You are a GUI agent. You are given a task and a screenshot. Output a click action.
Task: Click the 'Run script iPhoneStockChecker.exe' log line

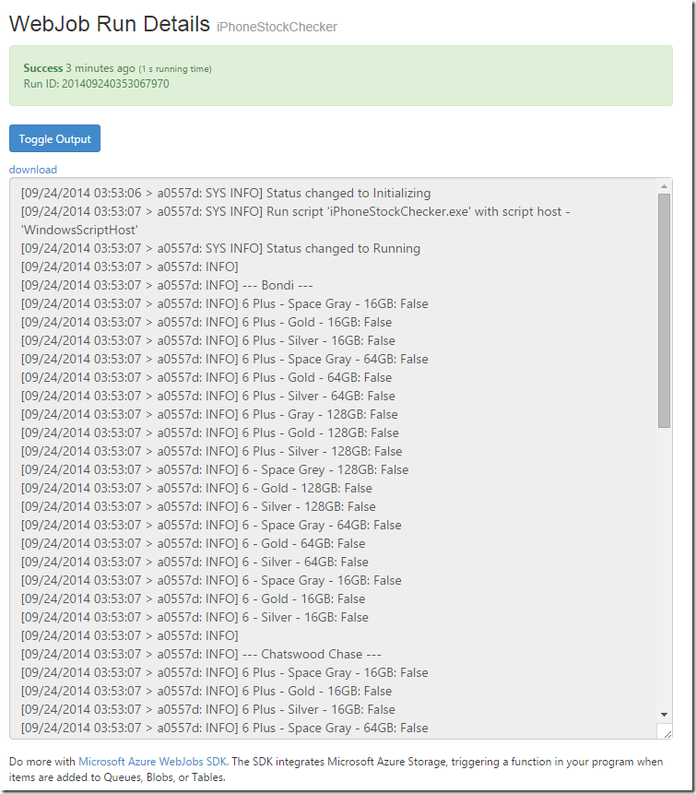point(296,211)
